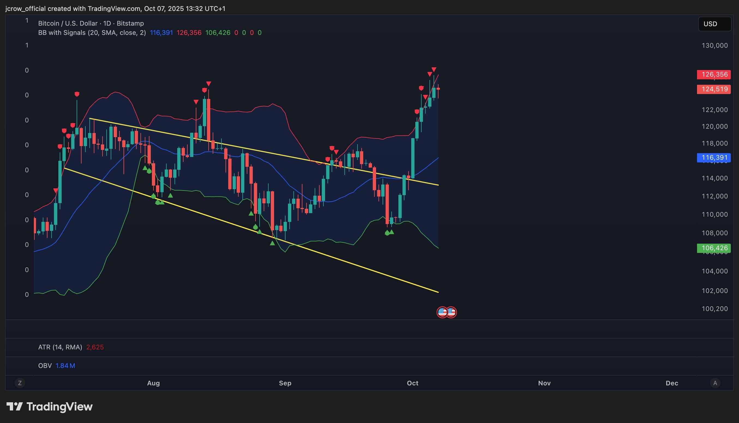Open the USD currency selector
This screenshot has width=739, height=423.
[x=714, y=24]
